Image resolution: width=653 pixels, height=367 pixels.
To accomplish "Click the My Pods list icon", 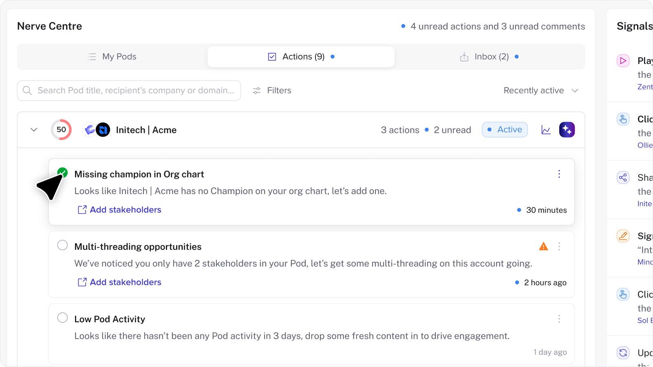I will (92, 57).
